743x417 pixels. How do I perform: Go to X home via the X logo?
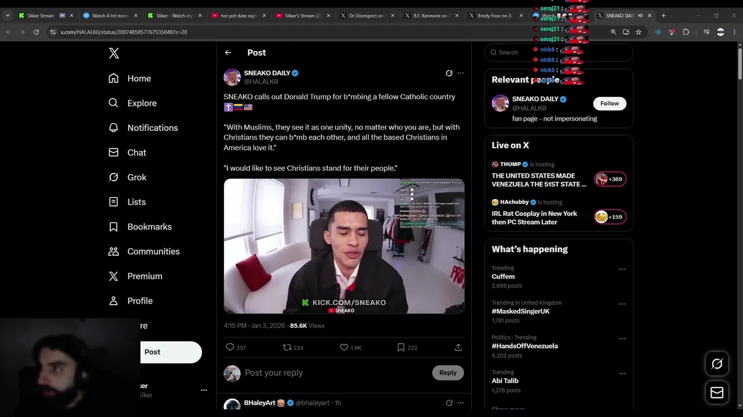114,53
